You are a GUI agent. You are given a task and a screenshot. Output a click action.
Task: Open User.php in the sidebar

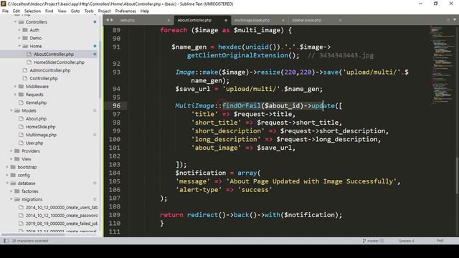(x=34, y=143)
